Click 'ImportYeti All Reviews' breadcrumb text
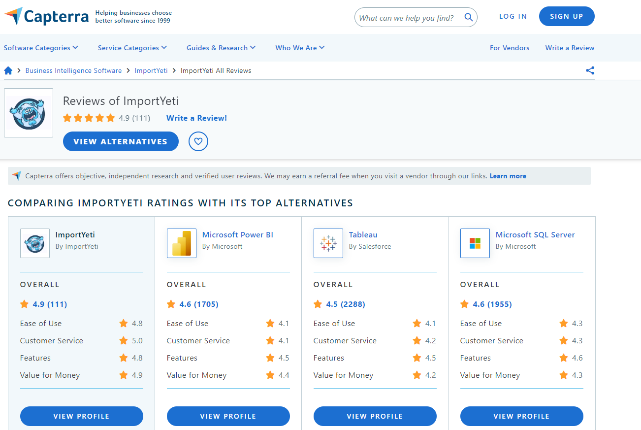641x430 pixels. [216, 70]
